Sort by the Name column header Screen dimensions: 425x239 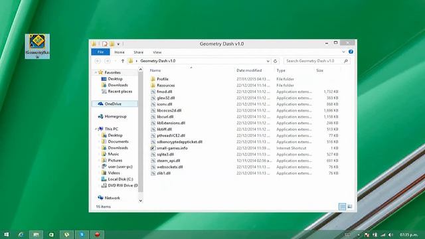(x=155, y=70)
